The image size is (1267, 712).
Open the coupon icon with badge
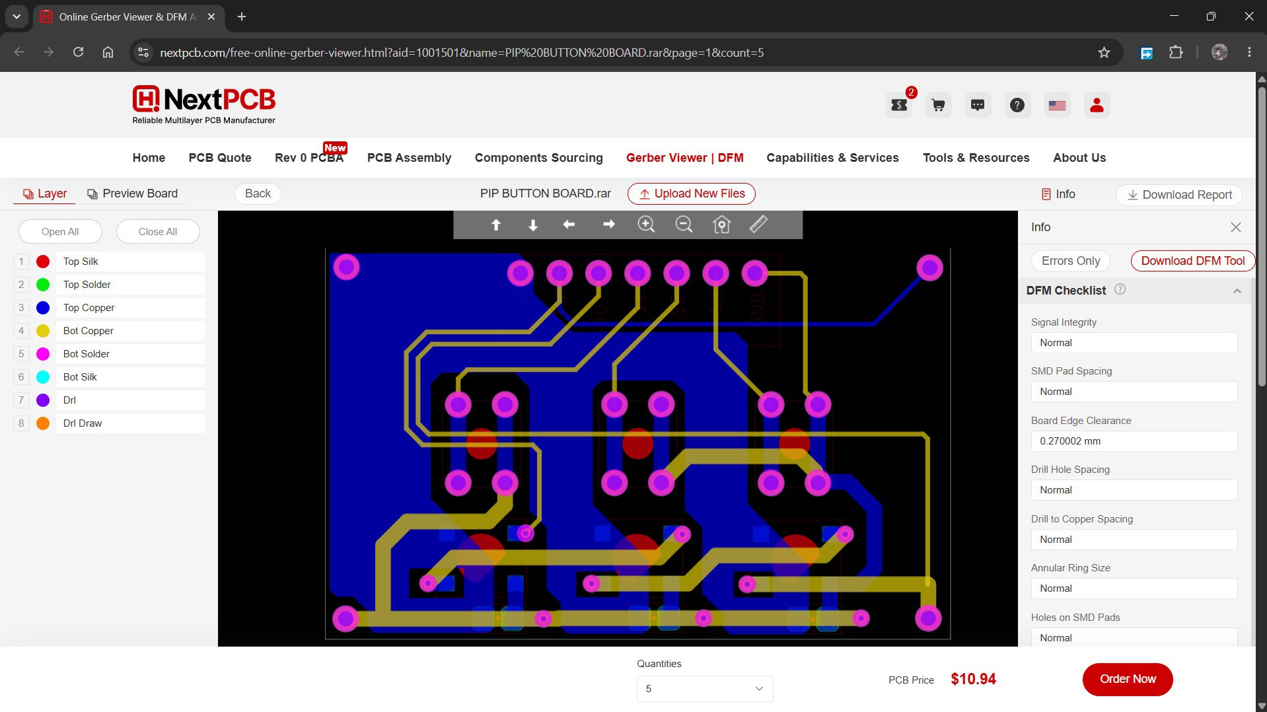point(899,105)
